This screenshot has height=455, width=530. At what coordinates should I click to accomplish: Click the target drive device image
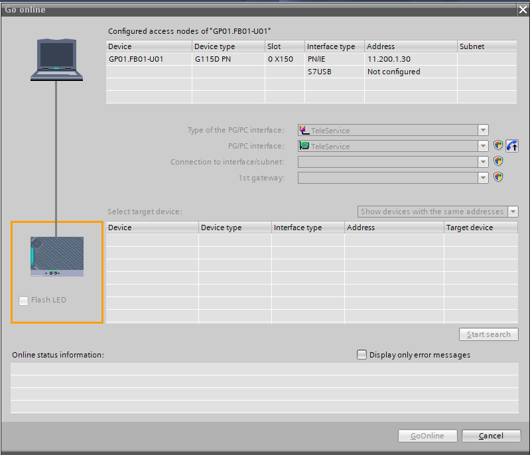pyautogui.click(x=56, y=257)
